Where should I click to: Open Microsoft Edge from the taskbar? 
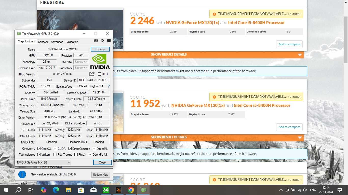click(56, 190)
